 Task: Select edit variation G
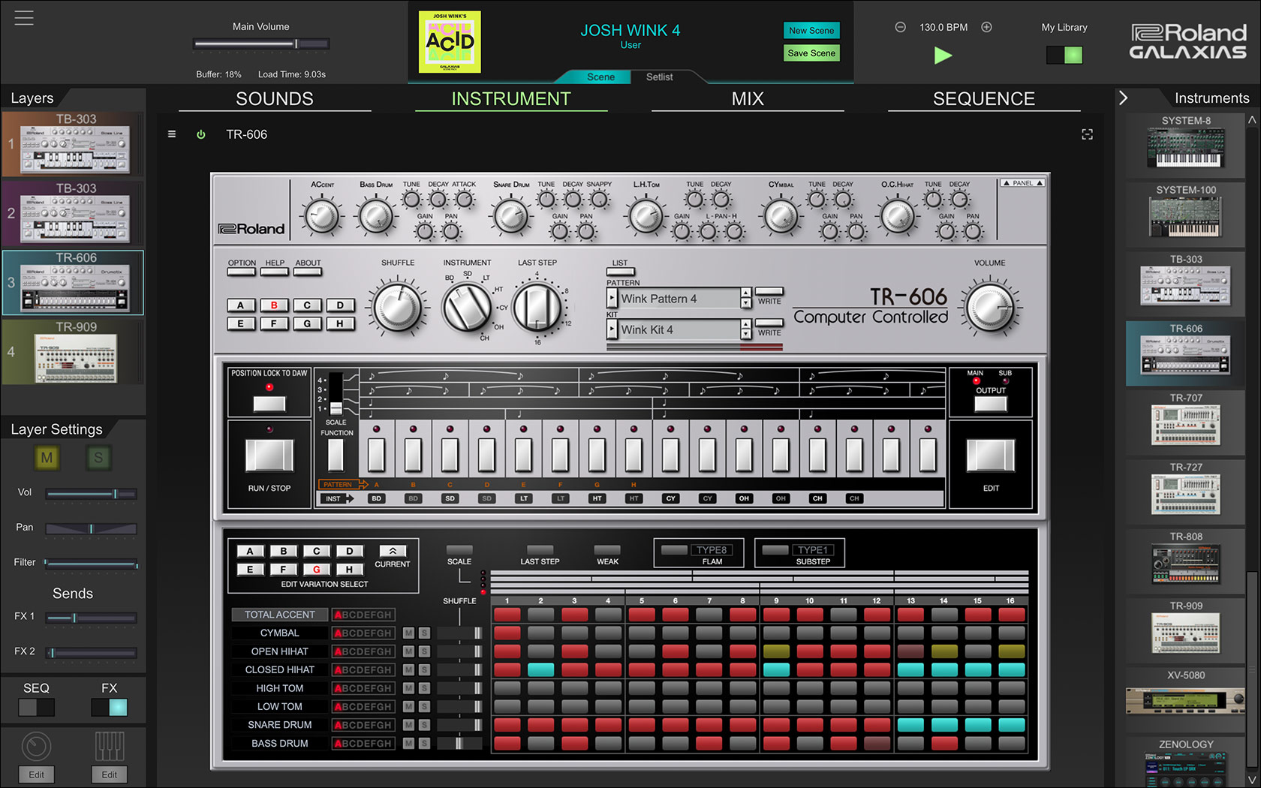(316, 570)
